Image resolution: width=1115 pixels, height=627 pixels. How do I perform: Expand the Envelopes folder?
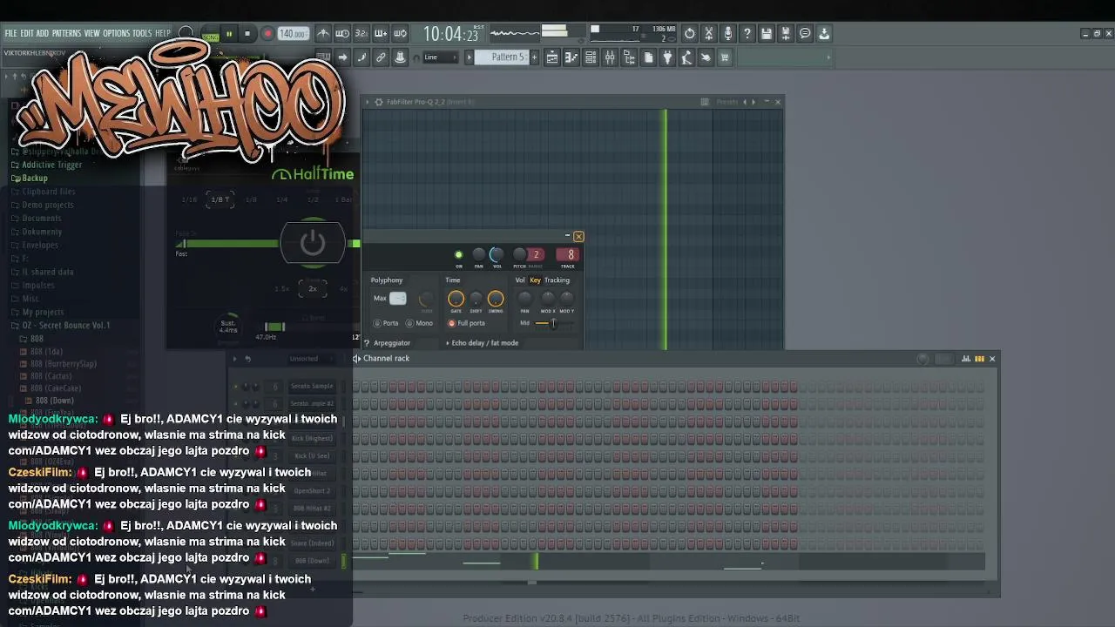pyautogui.click(x=40, y=245)
